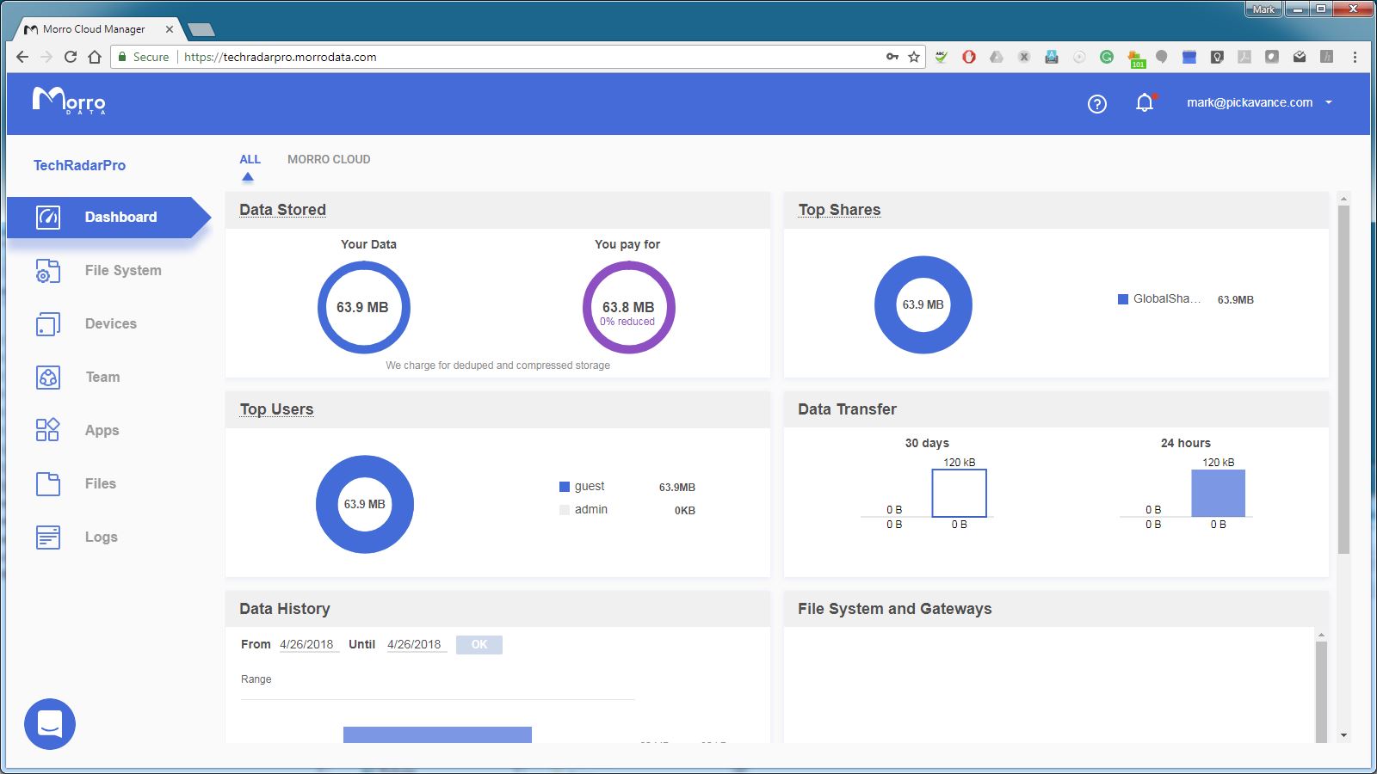
Task: Click 'We charge for deduped and compressed storage'
Action: pyautogui.click(x=497, y=365)
